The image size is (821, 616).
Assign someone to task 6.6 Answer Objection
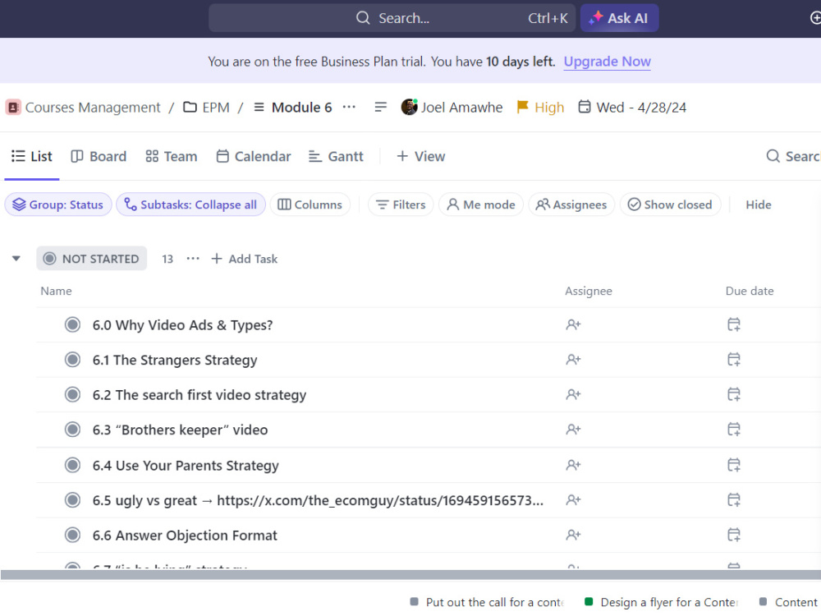coord(573,536)
